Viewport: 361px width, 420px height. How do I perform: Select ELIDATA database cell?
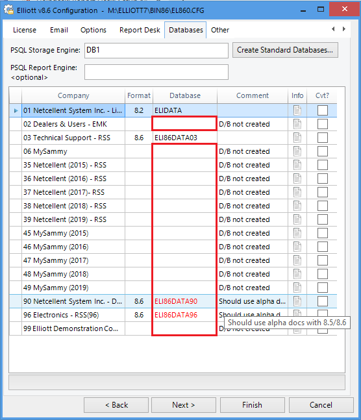185,110
